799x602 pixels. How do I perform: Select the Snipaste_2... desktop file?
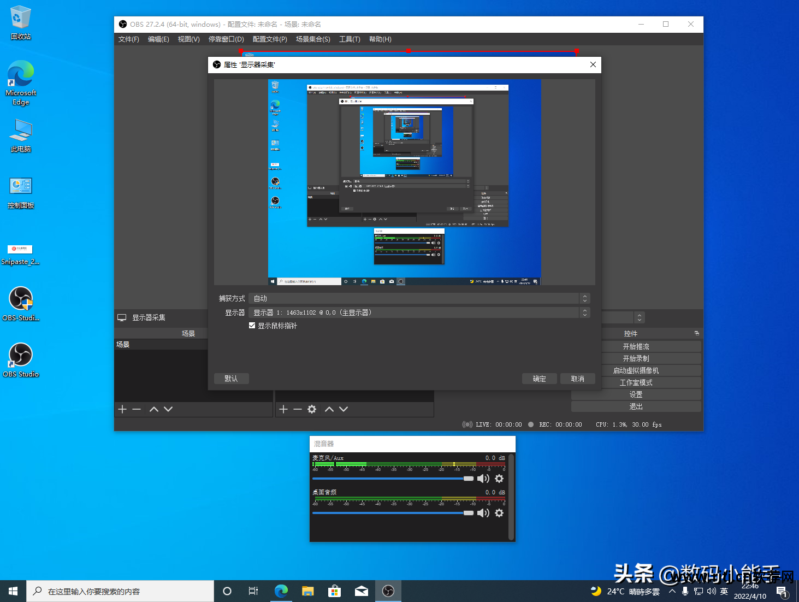click(21, 254)
